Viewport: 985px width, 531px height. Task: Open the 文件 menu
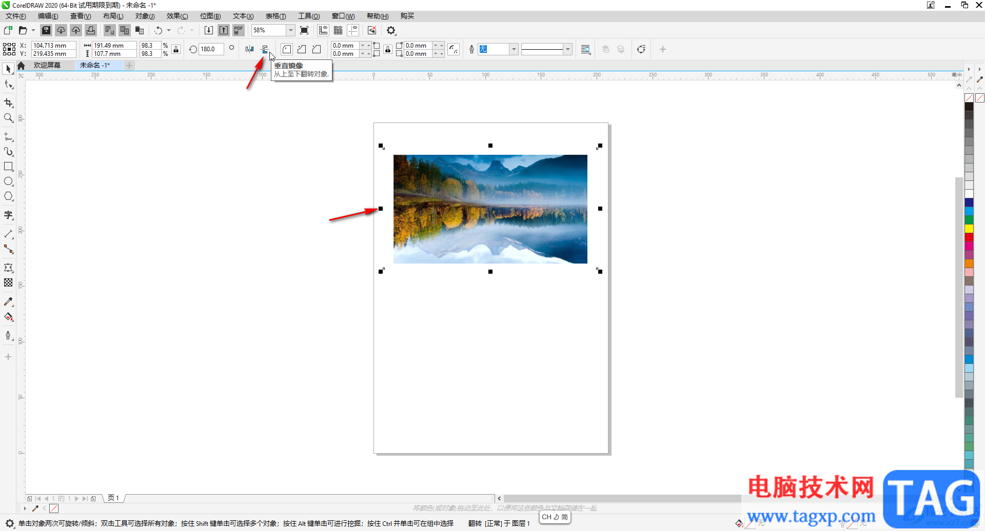[16, 16]
